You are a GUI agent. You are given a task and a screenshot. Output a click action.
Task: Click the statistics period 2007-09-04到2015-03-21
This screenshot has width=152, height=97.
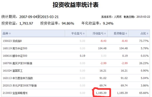point(39,17)
